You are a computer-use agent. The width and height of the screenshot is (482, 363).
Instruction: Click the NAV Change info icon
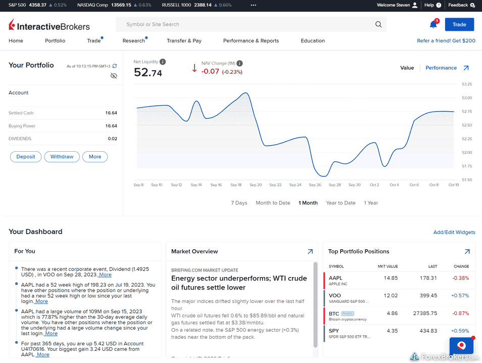click(239, 63)
